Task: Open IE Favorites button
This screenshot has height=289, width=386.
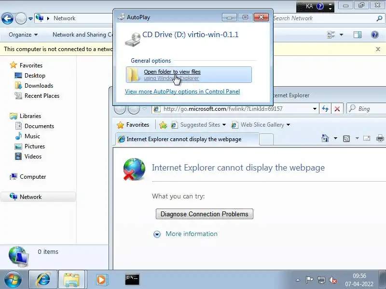Action: [133, 125]
